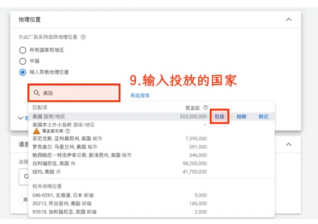
Task: Click the help icon beside 为此广告系列选择地理位置
Action: 83,37
